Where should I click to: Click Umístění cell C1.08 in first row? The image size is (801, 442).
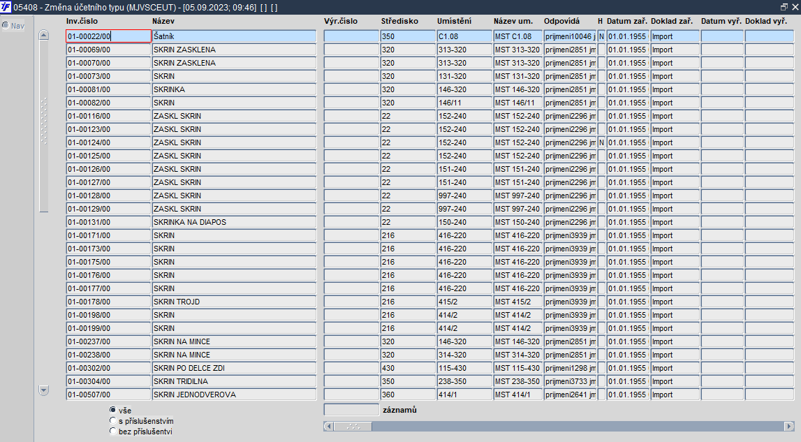point(464,36)
